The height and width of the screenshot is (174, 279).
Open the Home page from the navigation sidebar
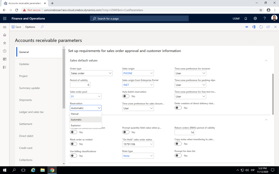coord(4,35)
